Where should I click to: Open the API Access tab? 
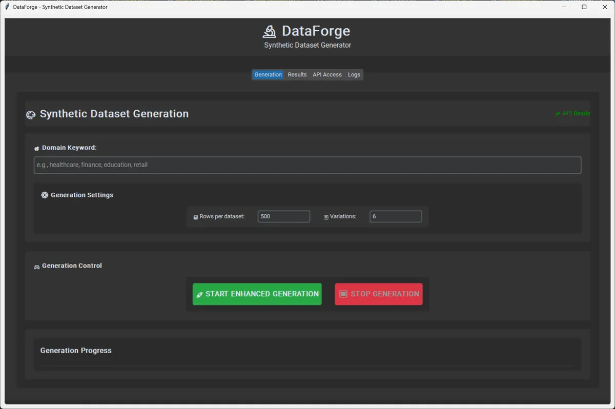point(327,75)
